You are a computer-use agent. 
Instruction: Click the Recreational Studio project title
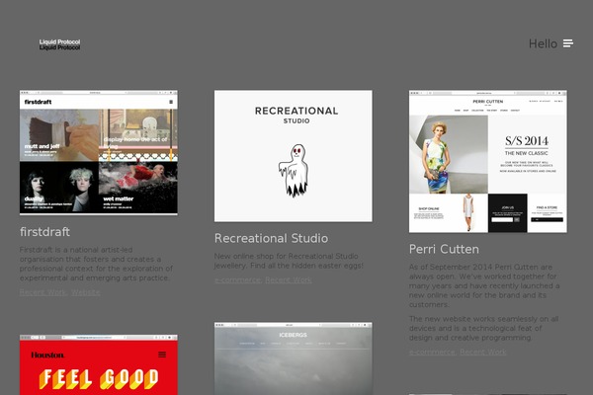(x=271, y=238)
